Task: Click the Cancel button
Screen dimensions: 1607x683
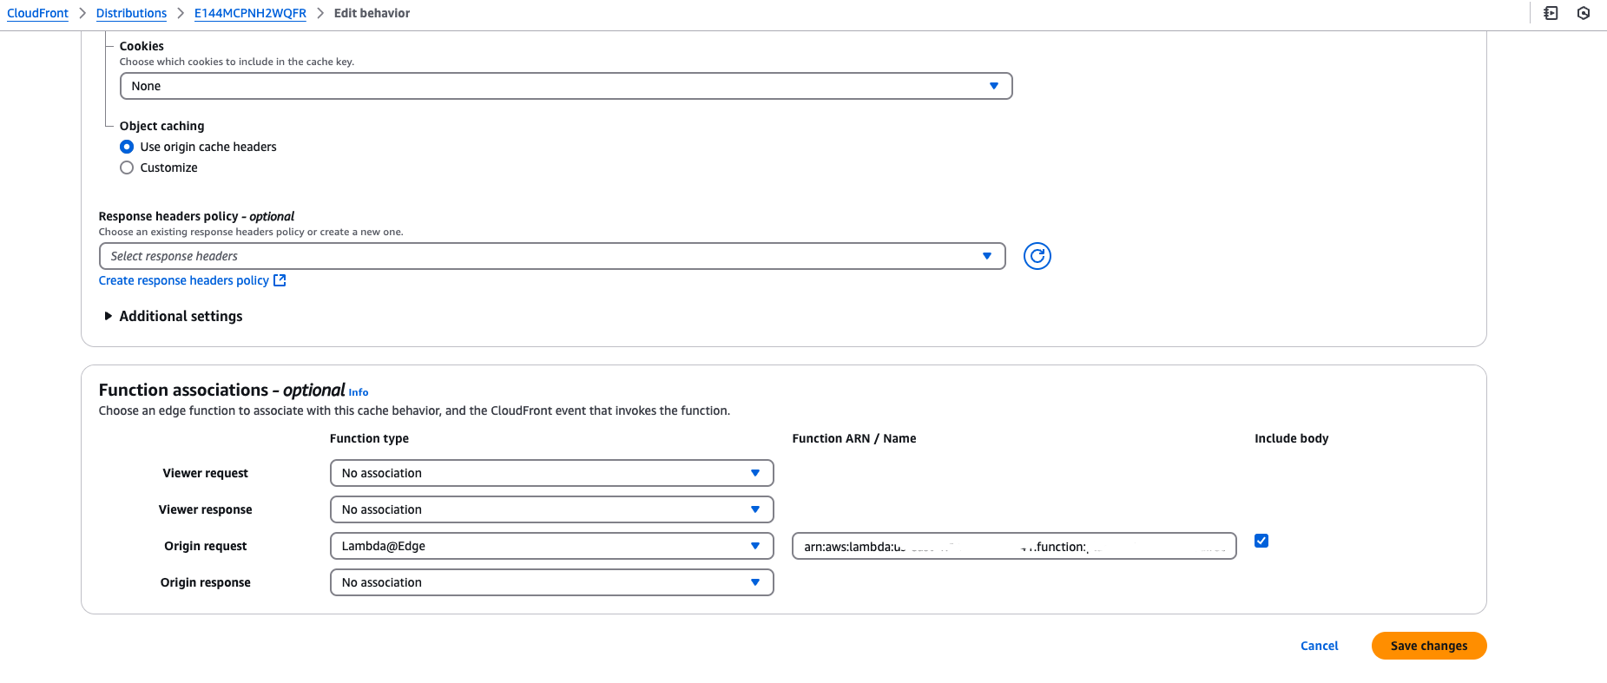Action: (1319, 646)
